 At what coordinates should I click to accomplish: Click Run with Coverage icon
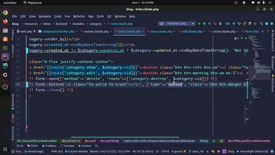coord(210,24)
